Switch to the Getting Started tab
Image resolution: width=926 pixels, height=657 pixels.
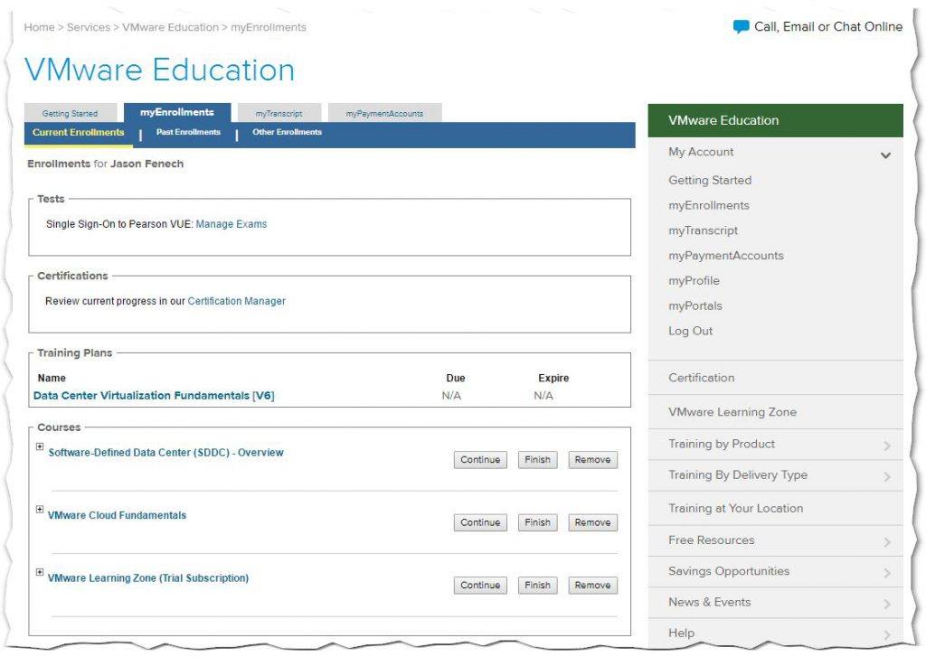[x=71, y=113]
